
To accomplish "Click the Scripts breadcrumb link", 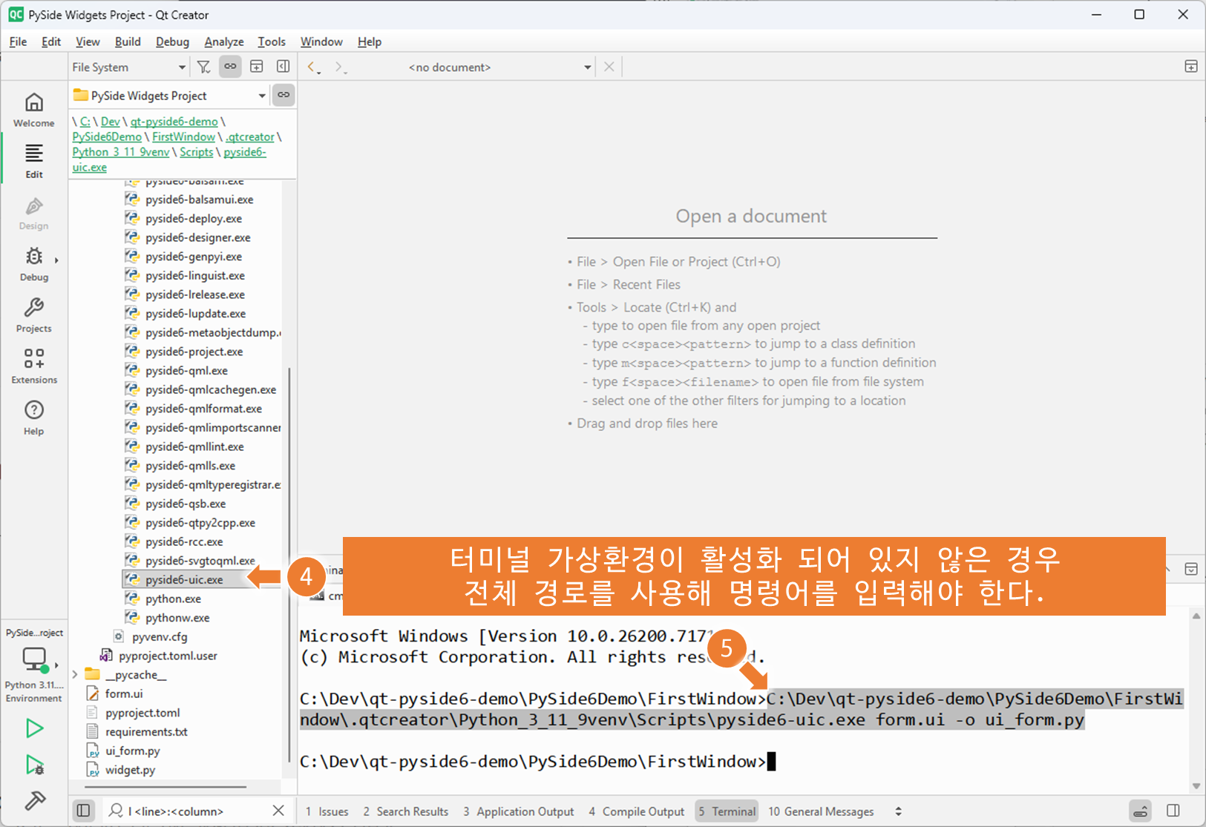I will pos(197,152).
